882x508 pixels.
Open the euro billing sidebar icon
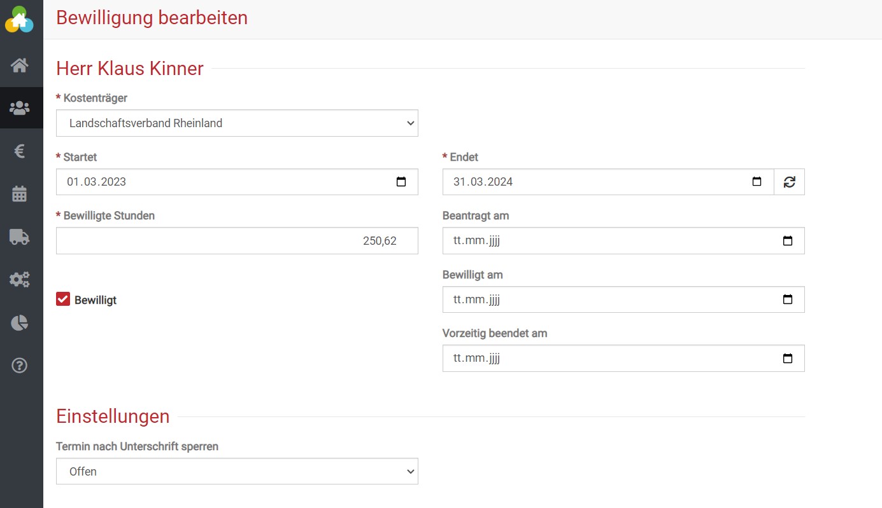point(20,151)
